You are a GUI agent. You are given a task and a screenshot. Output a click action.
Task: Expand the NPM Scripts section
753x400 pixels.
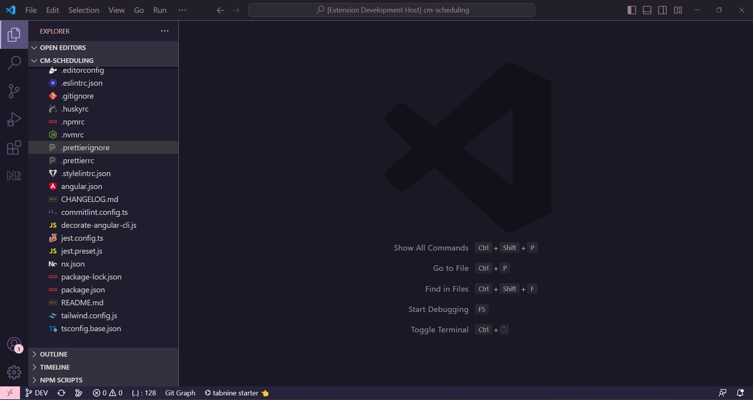104,380
